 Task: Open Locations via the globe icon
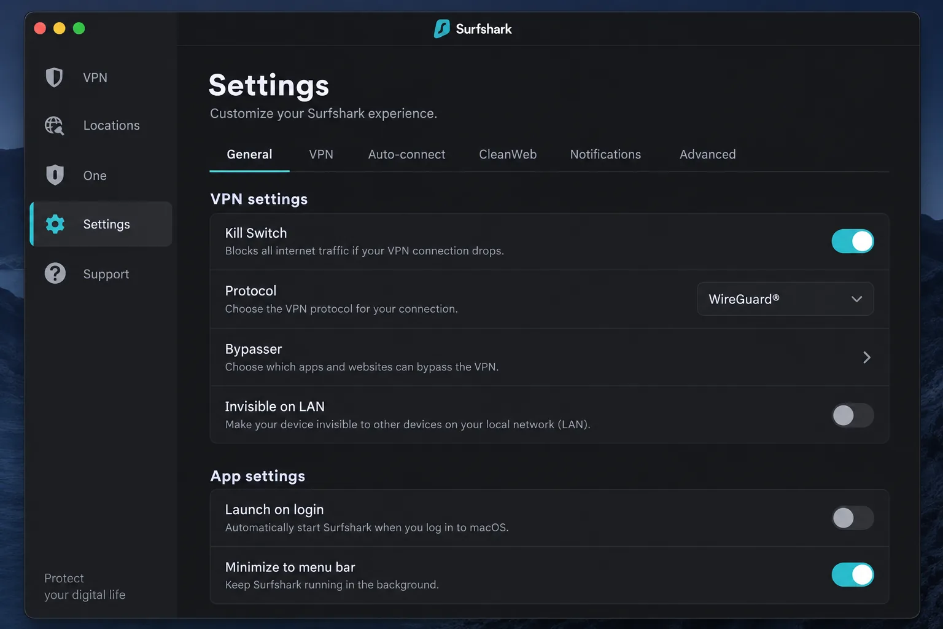coord(55,125)
